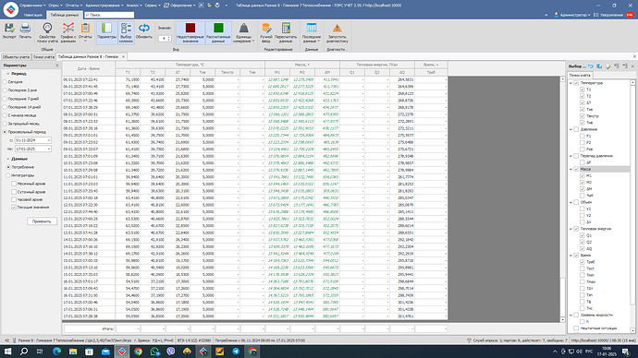Click the Экспорт export icon

[9, 28]
